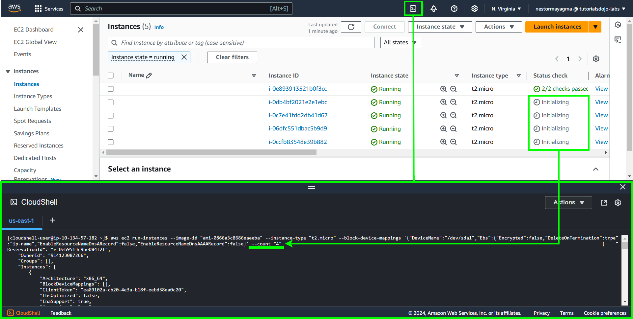Screen dimensions: 633x319
Task: Open Reserved Instances in sidebar
Action: pyautogui.click(x=39, y=146)
